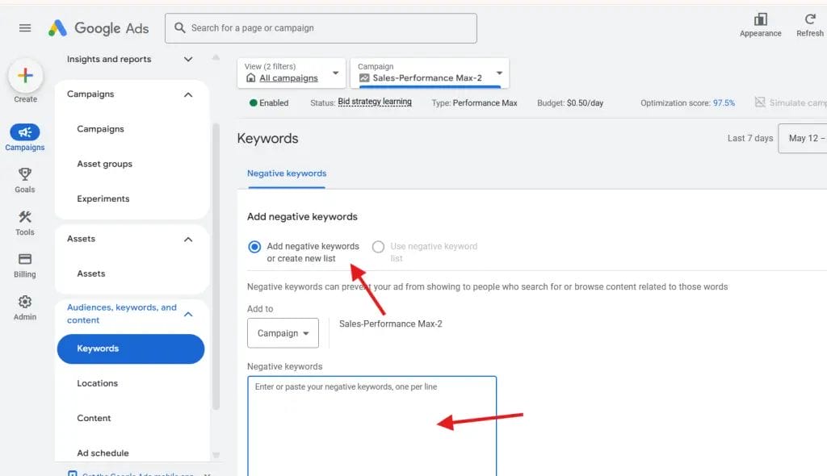Open the hamburger navigation menu
The height and width of the screenshot is (476, 827).
pyautogui.click(x=24, y=27)
